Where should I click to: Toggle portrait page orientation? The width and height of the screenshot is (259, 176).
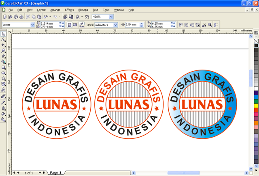[70, 25]
